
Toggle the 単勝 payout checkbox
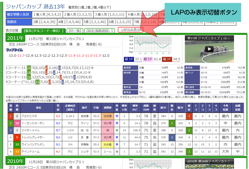tap(125, 68)
